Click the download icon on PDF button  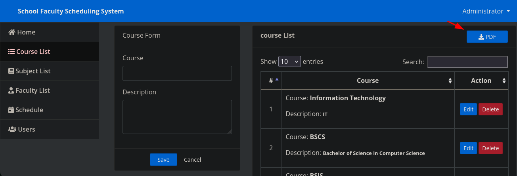[x=481, y=37]
